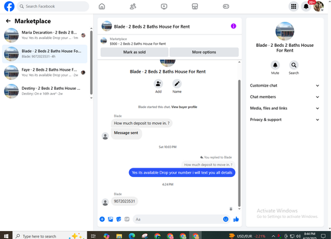This screenshot has height=239, width=331.
Task: Click the Facebook logo
Action: (9, 7)
